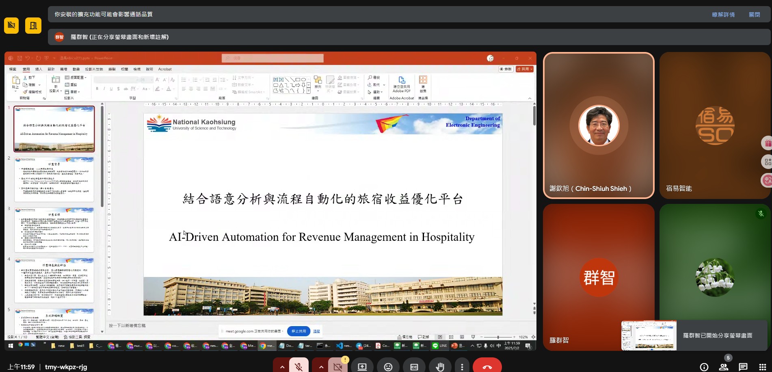This screenshot has height=372, width=772.
Task: Show the participants list icon
Action: tap(723, 367)
